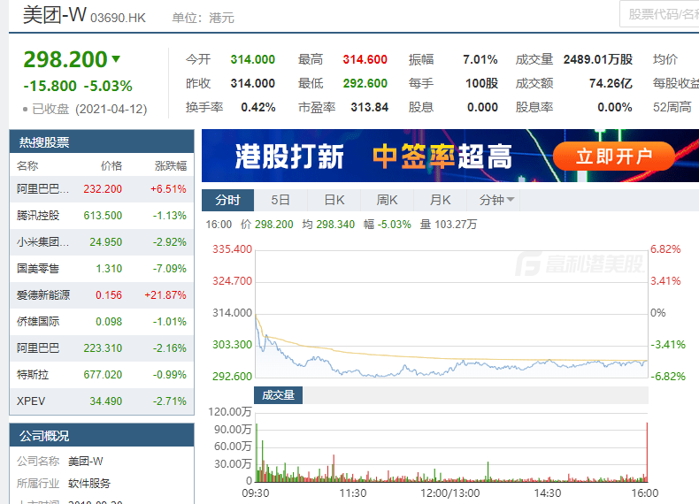Open 侨雄国际 stock row

click(102, 322)
